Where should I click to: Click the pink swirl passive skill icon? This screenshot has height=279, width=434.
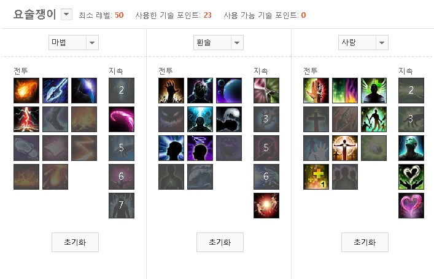pos(121,119)
